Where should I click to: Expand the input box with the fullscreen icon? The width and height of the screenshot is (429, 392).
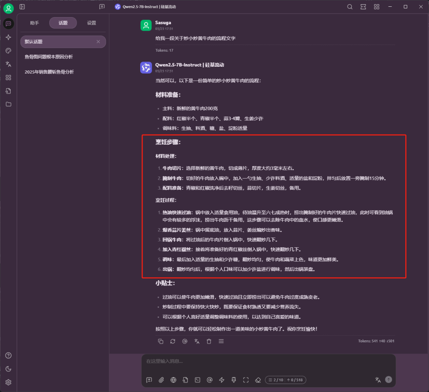(246, 380)
